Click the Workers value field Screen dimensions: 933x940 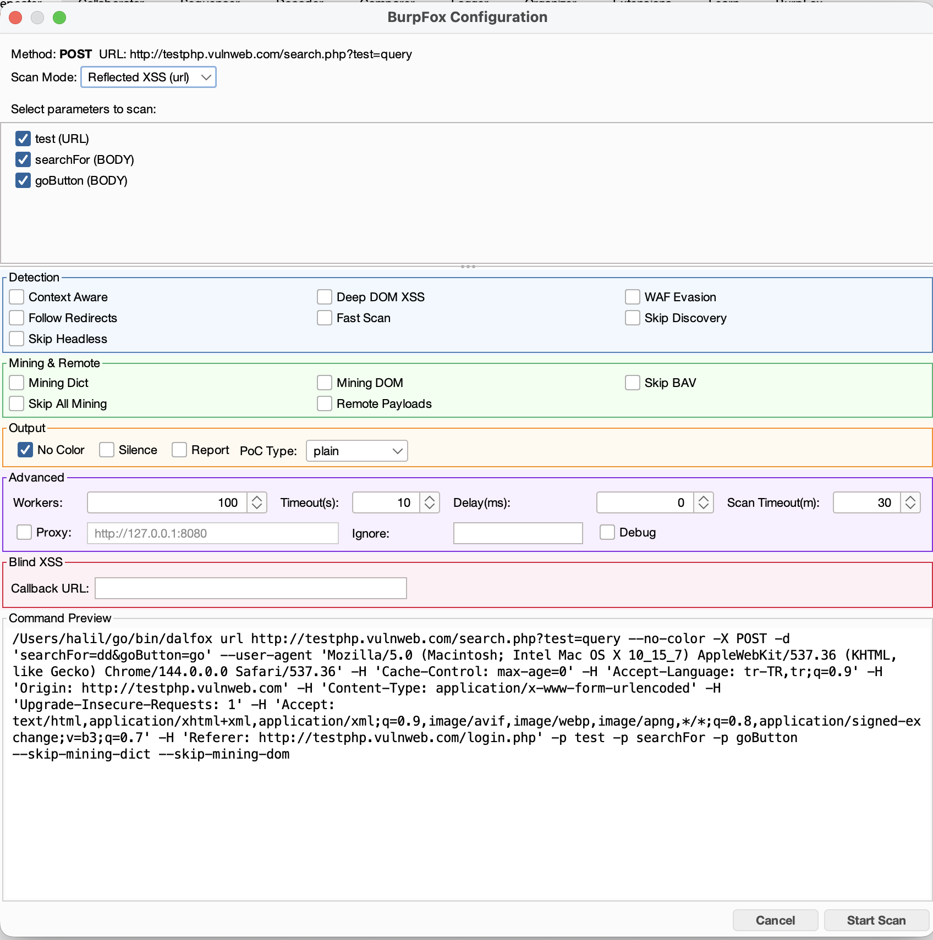coord(167,502)
